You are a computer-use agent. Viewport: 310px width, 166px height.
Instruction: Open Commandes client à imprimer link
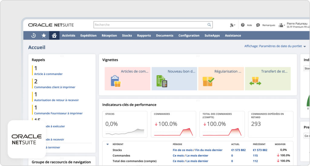pos(55,87)
